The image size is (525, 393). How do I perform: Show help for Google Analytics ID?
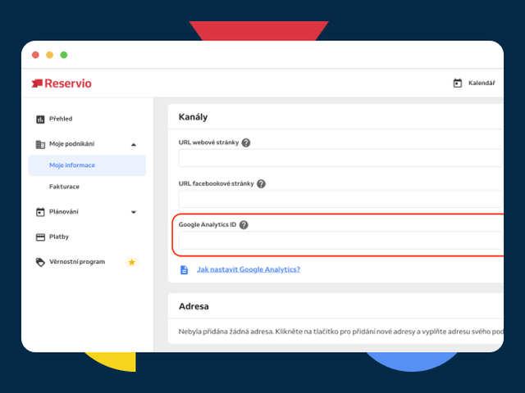[x=244, y=225]
